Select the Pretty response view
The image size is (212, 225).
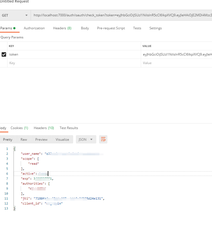(x=8, y=140)
